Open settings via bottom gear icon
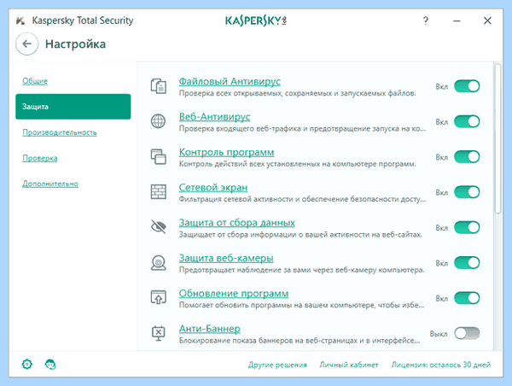This screenshot has height=386, width=512. tap(27, 364)
